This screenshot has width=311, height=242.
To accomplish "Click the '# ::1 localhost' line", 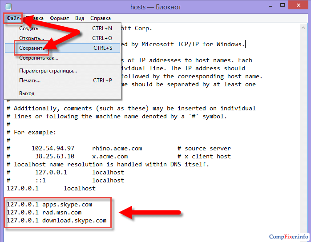I will tap(65, 180).
